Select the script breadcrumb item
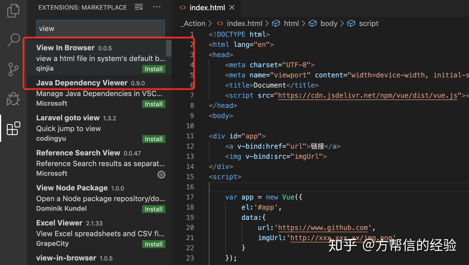The height and width of the screenshot is (265, 469). click(369, 23)
